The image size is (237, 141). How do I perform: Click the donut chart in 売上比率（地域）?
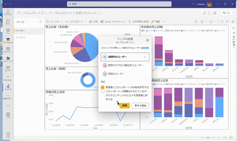(88, 80)
